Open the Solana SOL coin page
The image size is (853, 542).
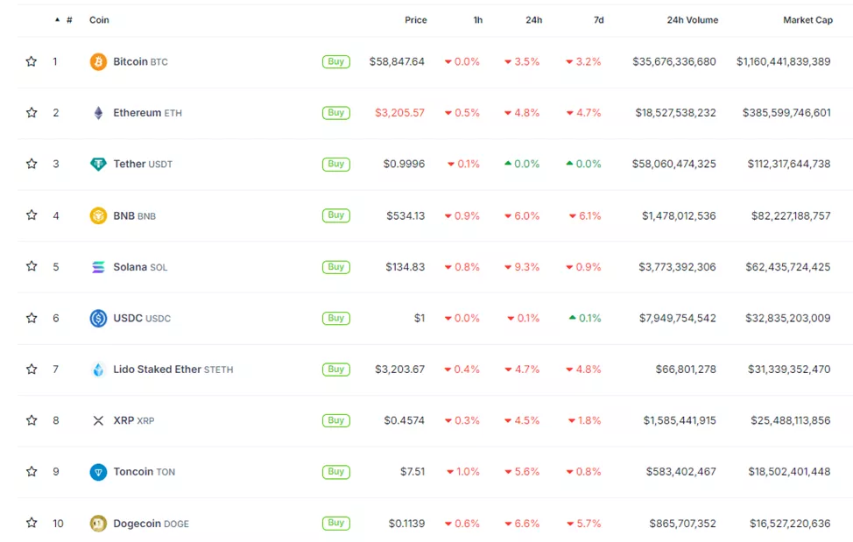[140, 267]
